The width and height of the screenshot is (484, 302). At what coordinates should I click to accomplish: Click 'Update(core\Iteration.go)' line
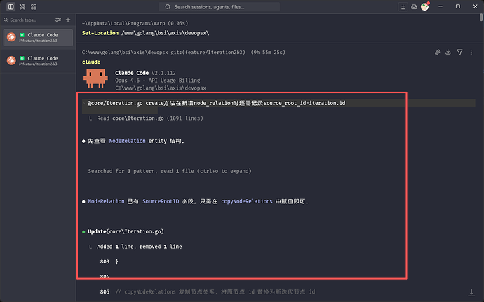pyautogui.click(x=126, y=231)
